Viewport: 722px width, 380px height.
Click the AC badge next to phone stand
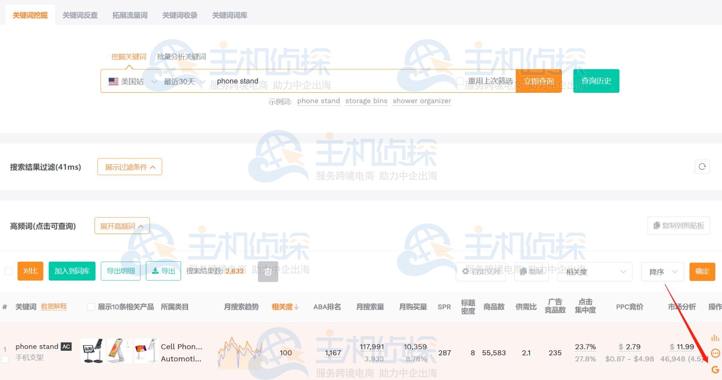[66, 347]
